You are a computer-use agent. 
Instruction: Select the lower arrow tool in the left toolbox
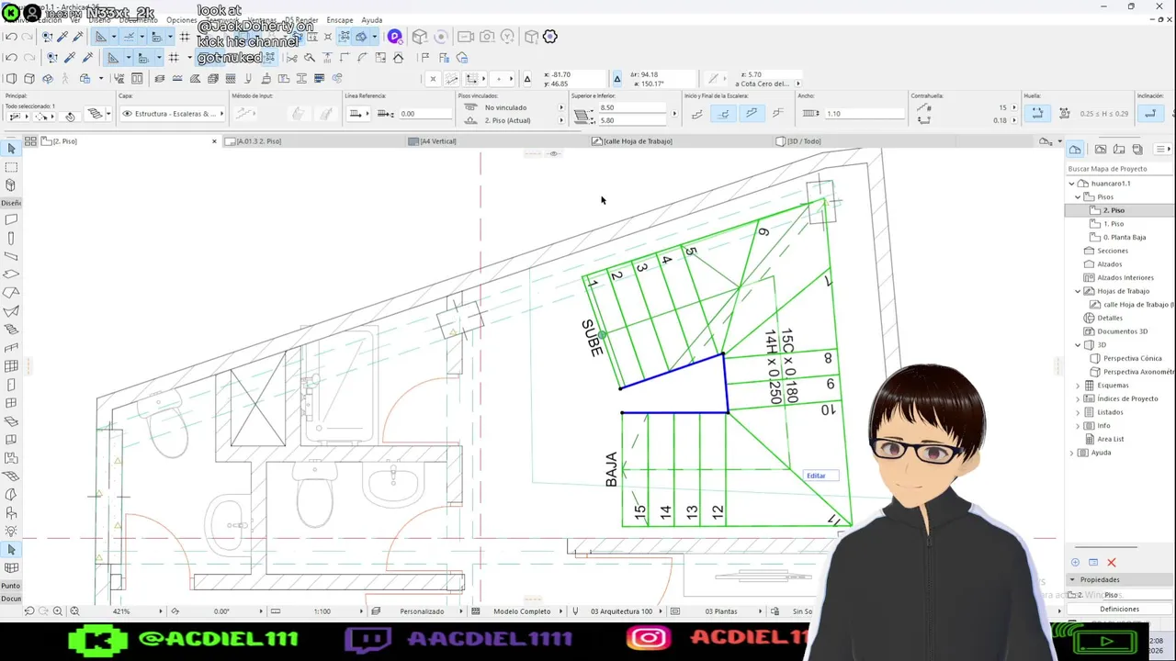click(11, 549)
